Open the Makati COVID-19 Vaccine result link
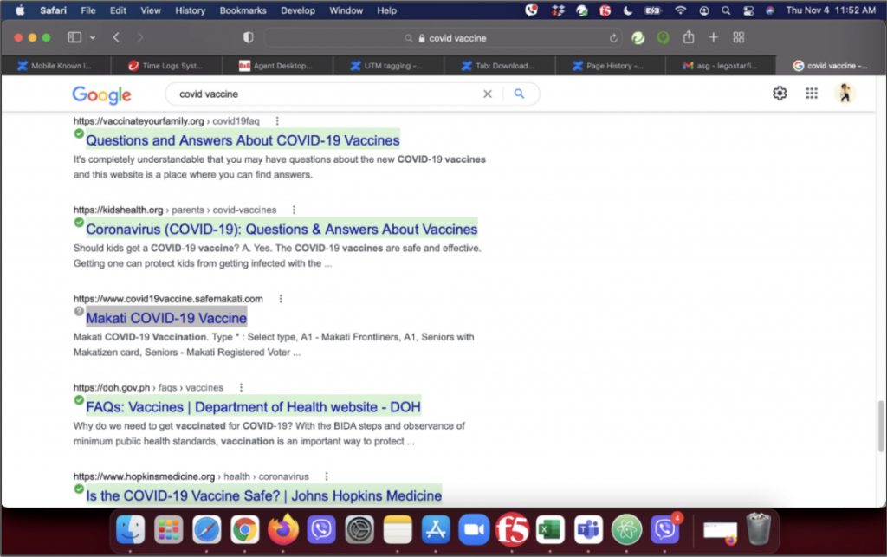This screenshot has height=557, width=887. 165,318
